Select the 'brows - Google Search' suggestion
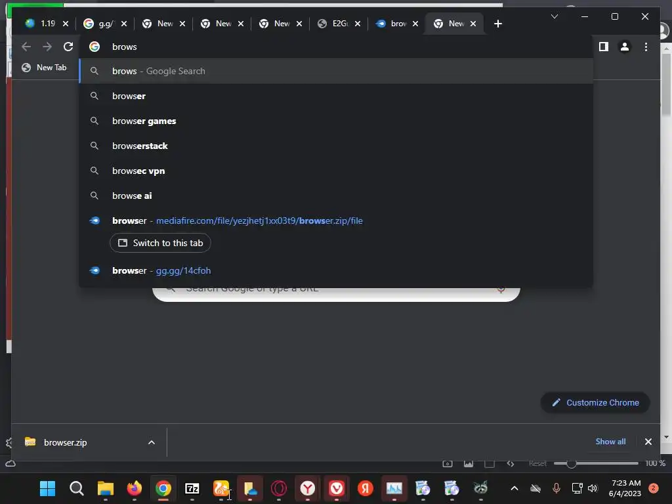Image resolution: width=672 pixels, height=504 pixels. [x=336, y=71]
